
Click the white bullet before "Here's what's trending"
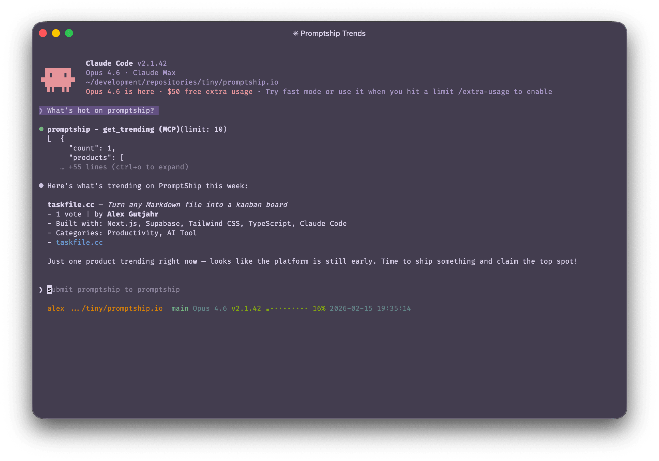(41, 185)
